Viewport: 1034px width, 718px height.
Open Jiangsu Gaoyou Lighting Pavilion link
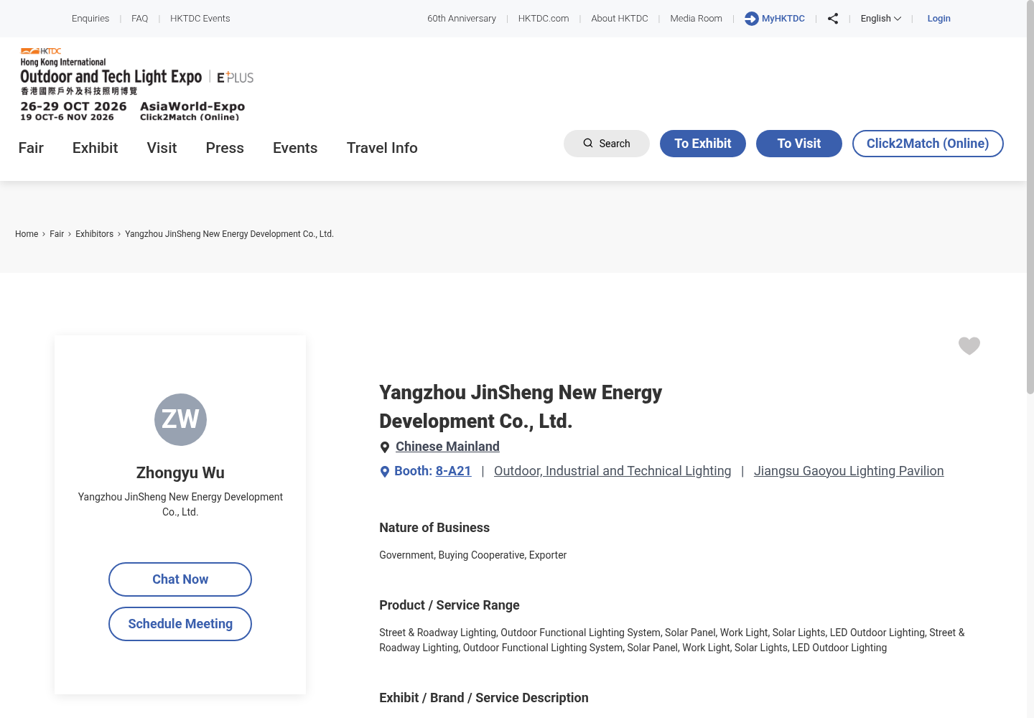(x=849, y=471)
